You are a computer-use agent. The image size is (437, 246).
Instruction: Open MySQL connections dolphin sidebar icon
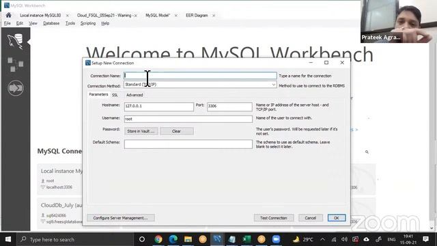[x=15, y=41]
